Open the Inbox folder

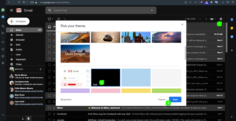24,30
